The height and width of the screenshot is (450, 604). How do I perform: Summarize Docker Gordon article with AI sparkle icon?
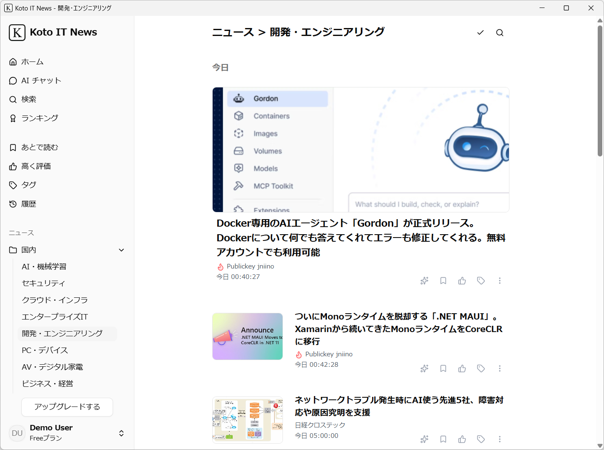coord(424,281)
